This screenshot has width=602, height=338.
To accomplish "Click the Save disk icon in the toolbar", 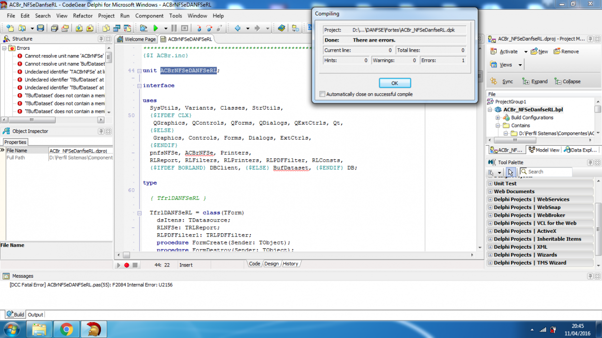I will [41, 28].
